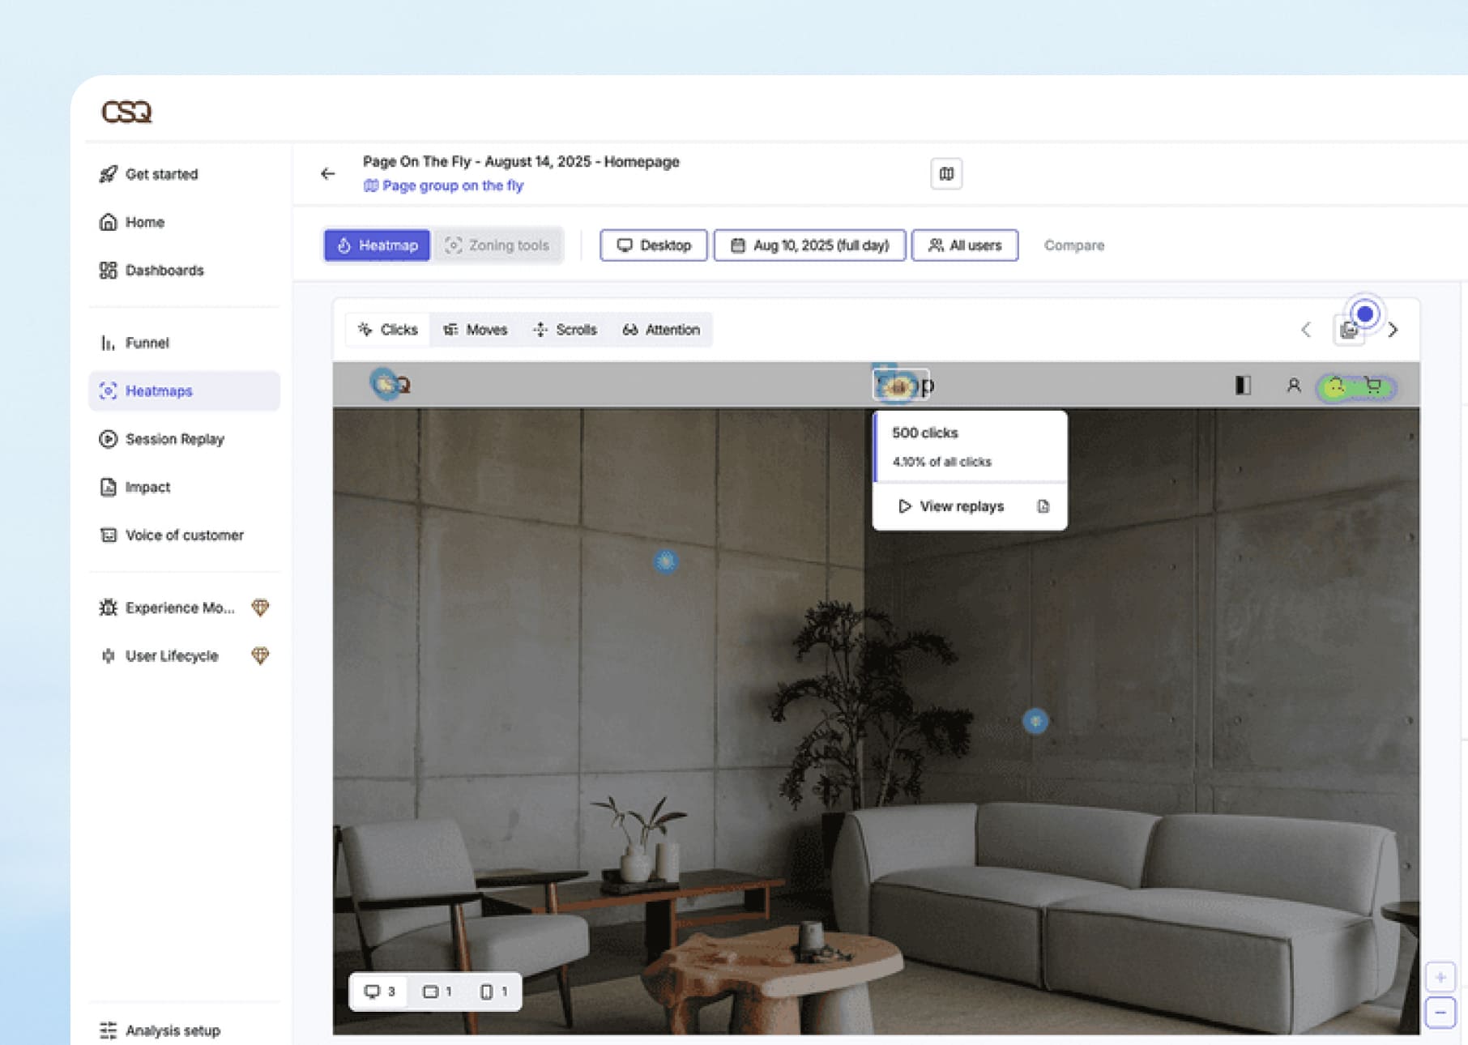
Task: Zoom in with the plus button
Action: tap(1440, 978)
